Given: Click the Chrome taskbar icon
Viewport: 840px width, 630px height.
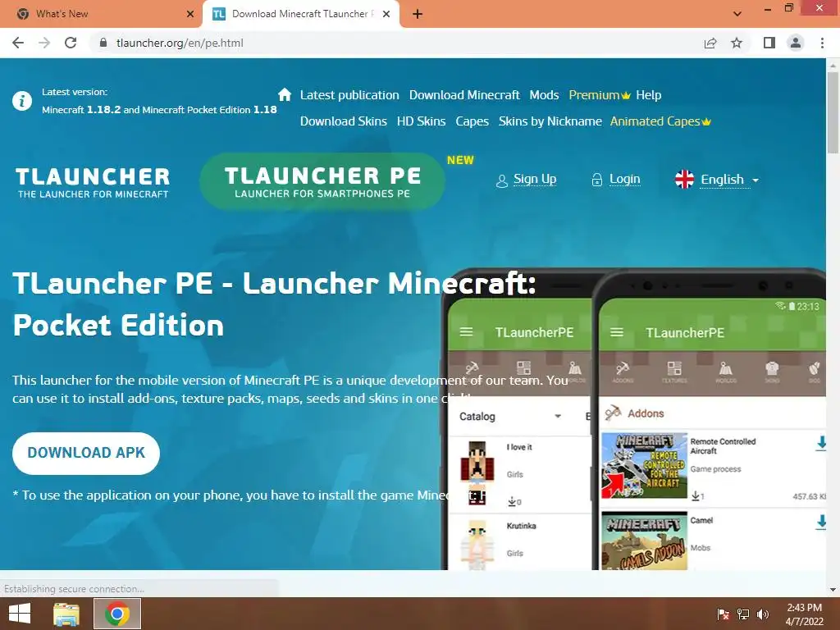Looking at the screenshot, I should coord(117,614).
